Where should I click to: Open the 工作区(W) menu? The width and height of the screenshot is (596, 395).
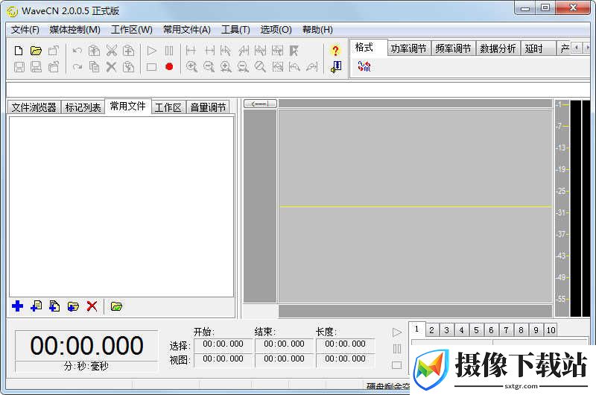132,30
